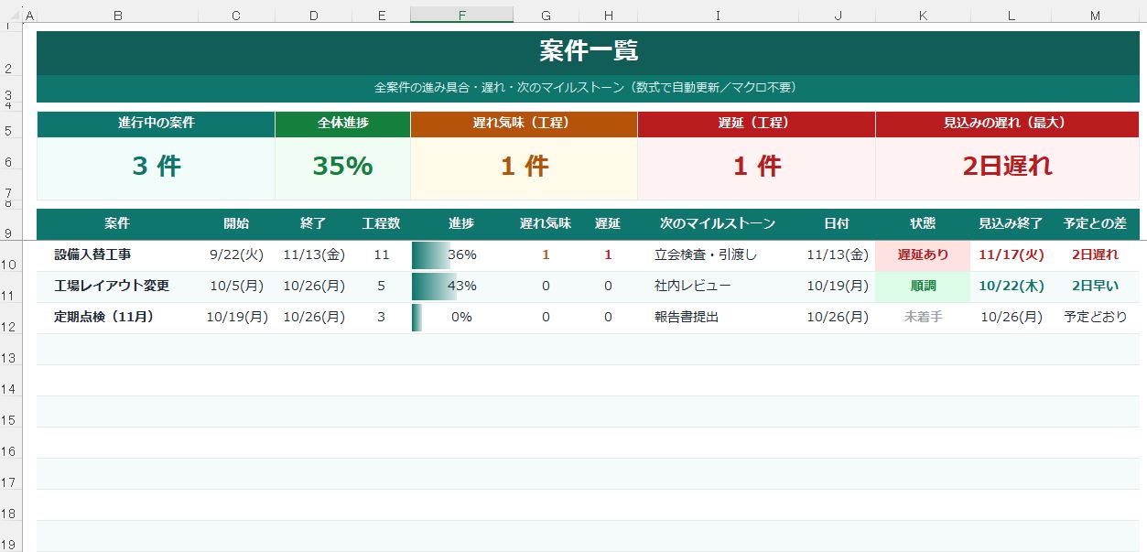Click the 報告書提出 milestone cell

coord(718,318)
